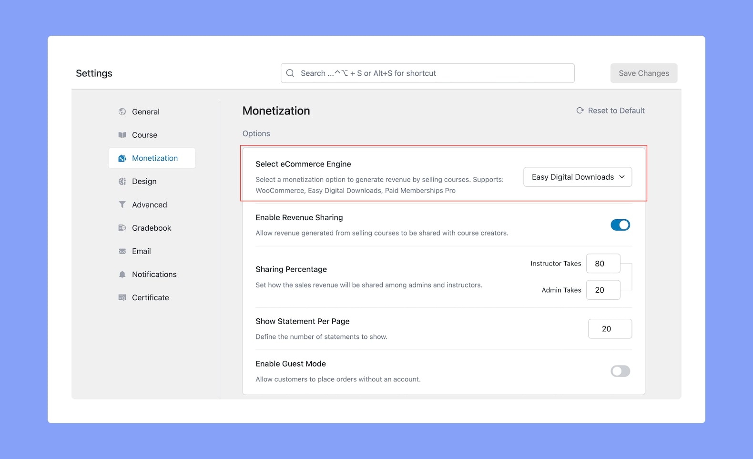Image resolution: width=753 pixels, height=459 pixels.
Task: Click the Save Changes button
Action: (644, 73)
